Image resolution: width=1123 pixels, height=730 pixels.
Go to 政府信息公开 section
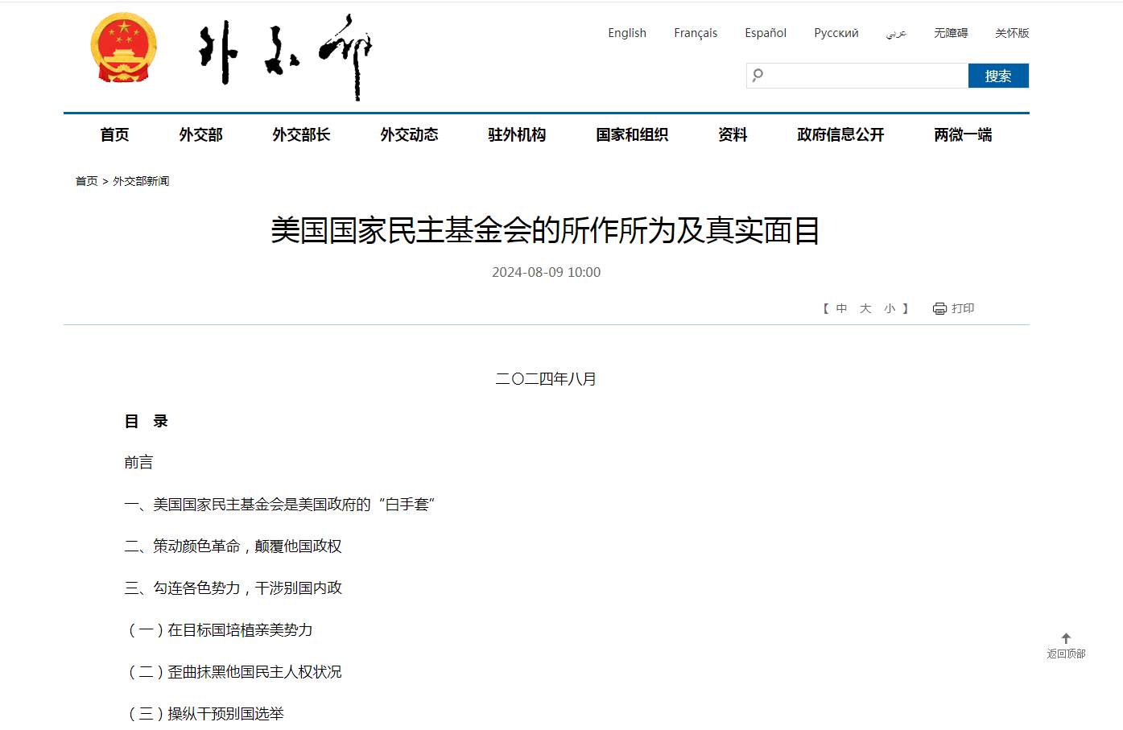840,134
